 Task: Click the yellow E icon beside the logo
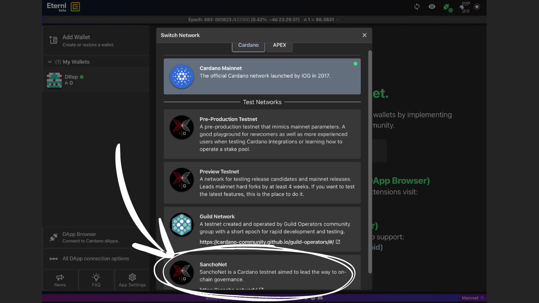[x=75, y=7]
